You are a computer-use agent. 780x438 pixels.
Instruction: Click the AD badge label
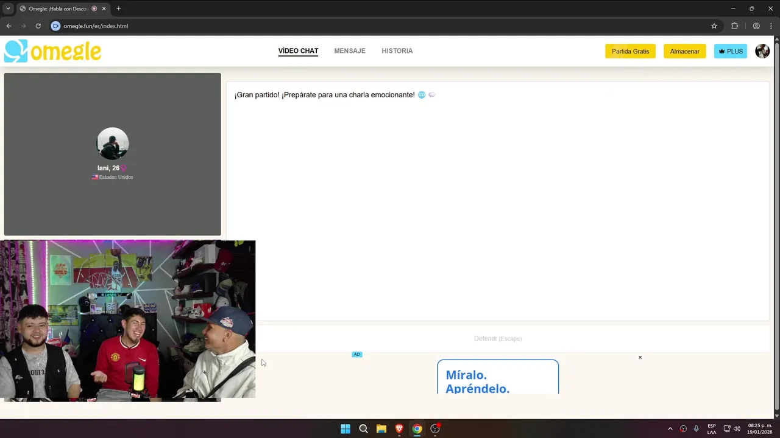coord(356,354)
